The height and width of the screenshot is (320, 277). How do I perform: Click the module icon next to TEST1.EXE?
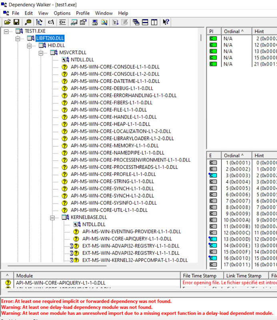(19, 31)
